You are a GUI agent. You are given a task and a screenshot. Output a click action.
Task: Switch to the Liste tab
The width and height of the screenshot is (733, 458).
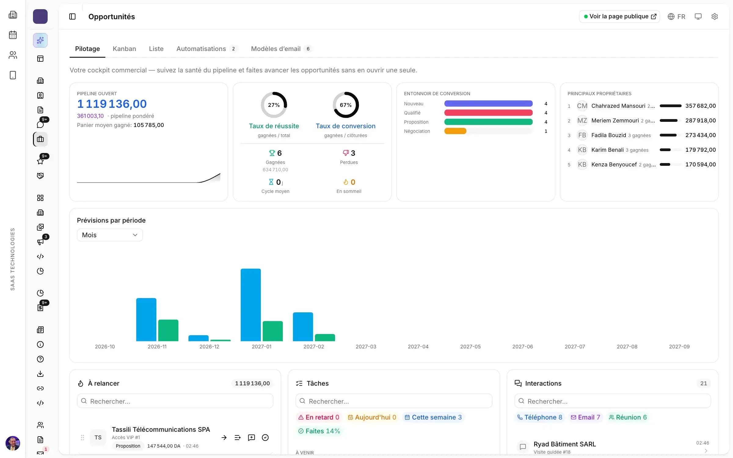coord(156,49)
